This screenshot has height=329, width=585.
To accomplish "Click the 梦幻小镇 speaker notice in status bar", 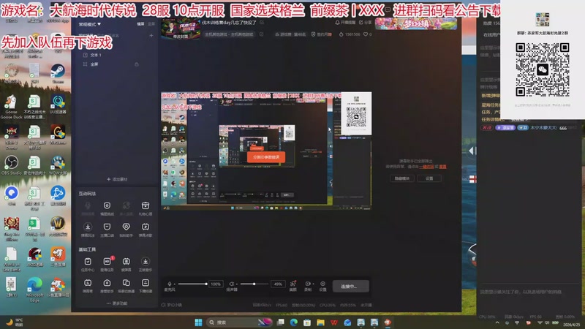I will click(x=172, y=305).
